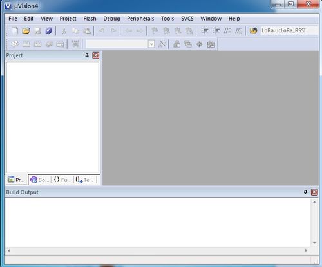
Task: Switch to the Templates tab
Action: click(85, 180)
